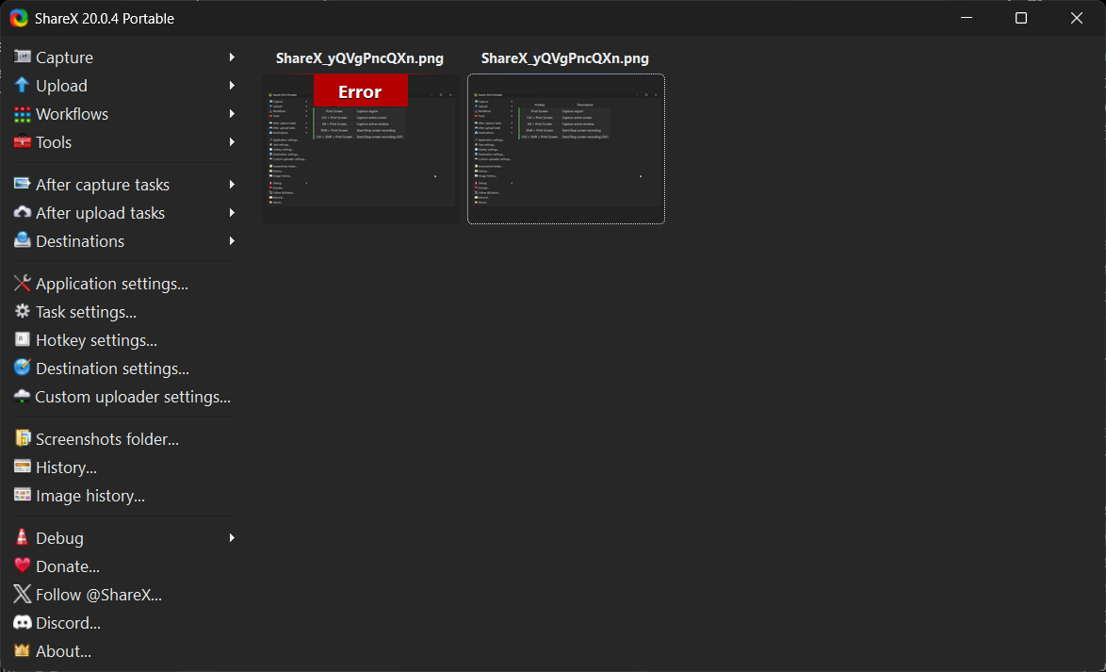Open Task settings
This screenshot has height=672, width=1106.
125,311
